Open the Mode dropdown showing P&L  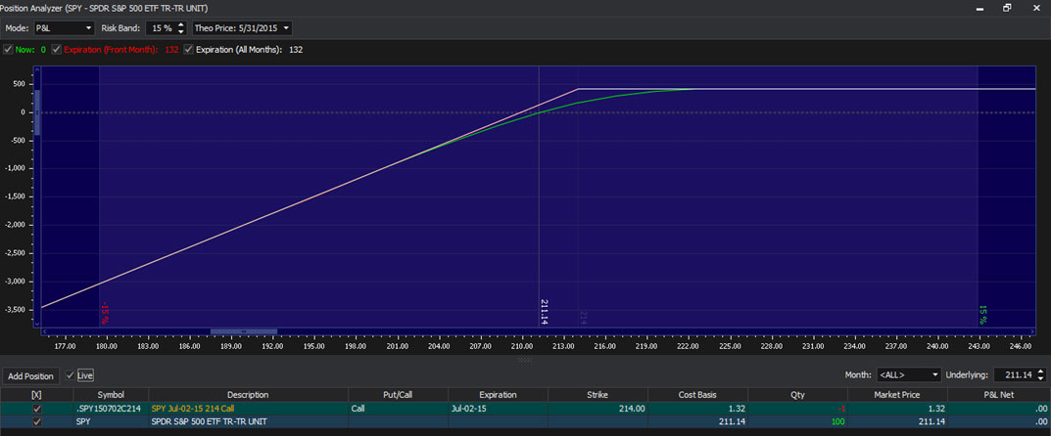(64, 28)
